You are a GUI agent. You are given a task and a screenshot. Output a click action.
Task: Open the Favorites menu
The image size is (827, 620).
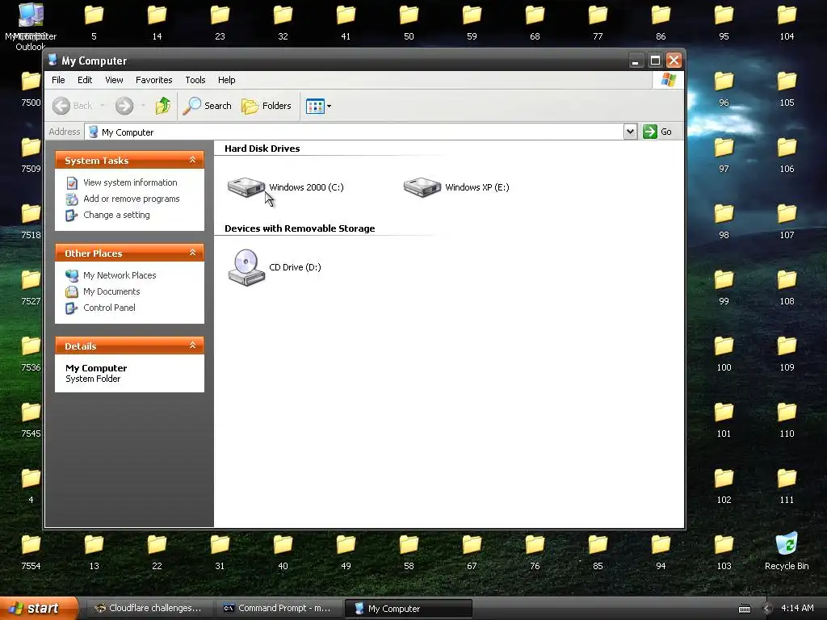pyautogui.click(x=154, y=80)
